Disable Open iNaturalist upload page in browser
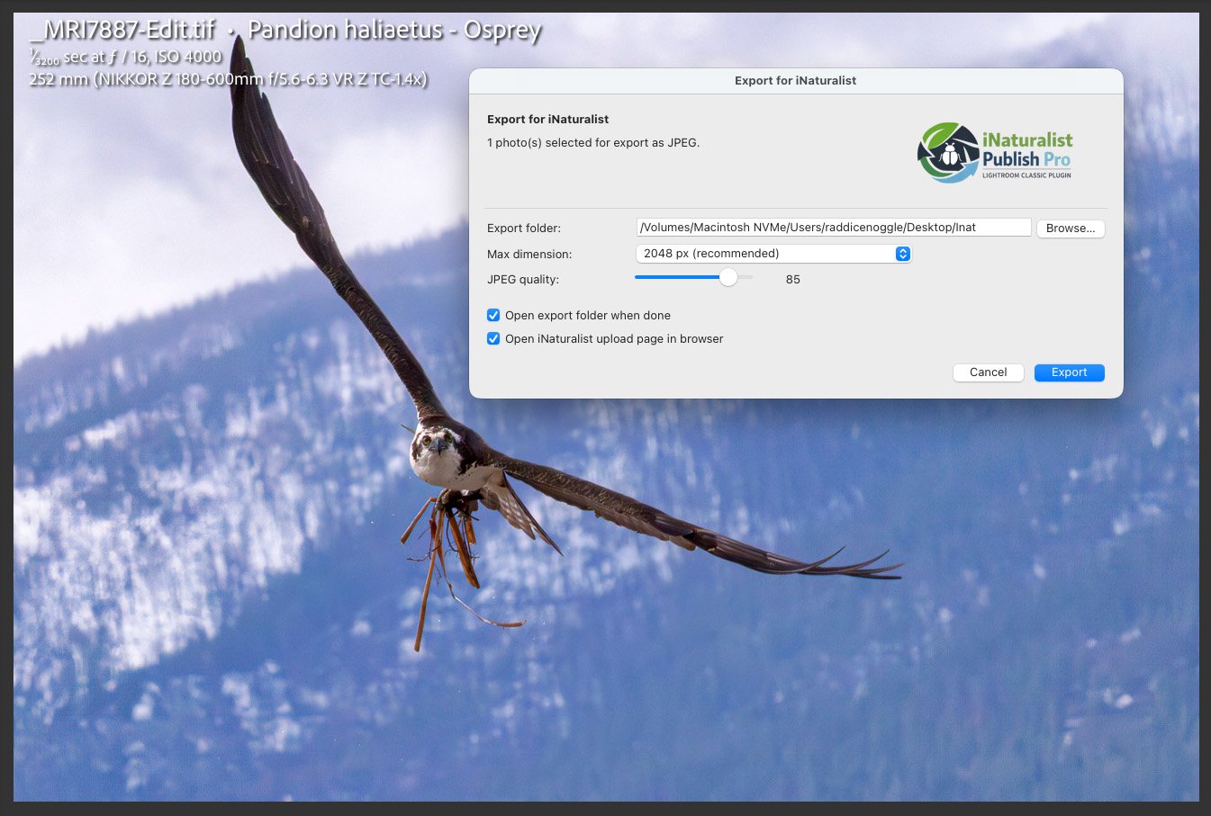1211x816 pixels. [x=493, y=339]
